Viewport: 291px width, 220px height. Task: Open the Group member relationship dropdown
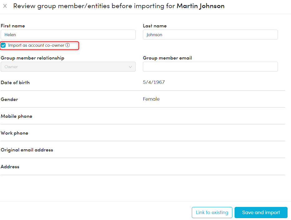[x=68, y=67]
